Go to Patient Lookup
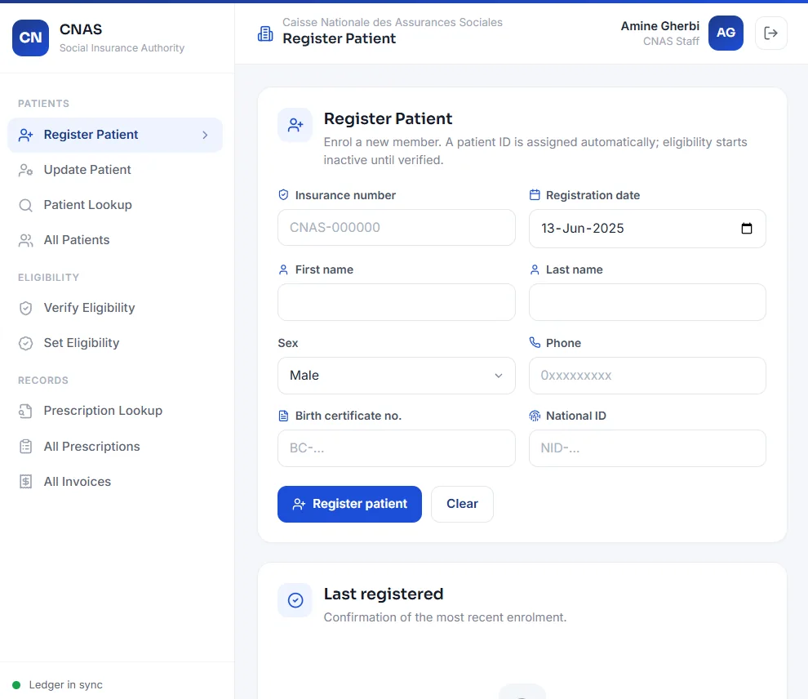The height and width of the screenshot is (699, 808). tap(115, 205)
